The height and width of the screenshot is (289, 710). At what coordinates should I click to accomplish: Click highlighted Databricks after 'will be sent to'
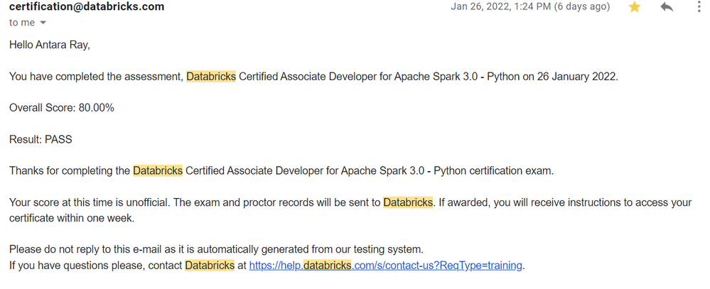coord(408,202)
